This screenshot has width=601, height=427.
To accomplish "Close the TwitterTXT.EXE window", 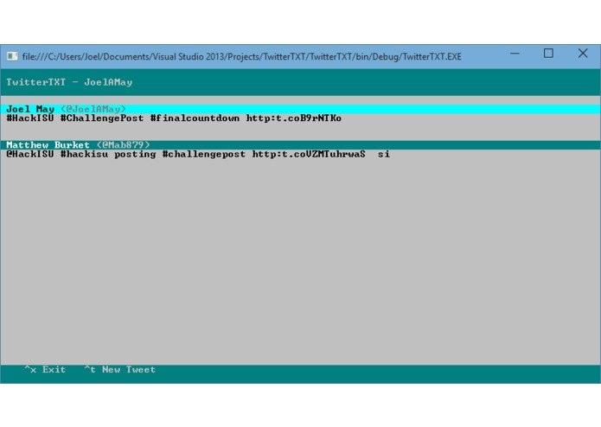I will [583, 54].
